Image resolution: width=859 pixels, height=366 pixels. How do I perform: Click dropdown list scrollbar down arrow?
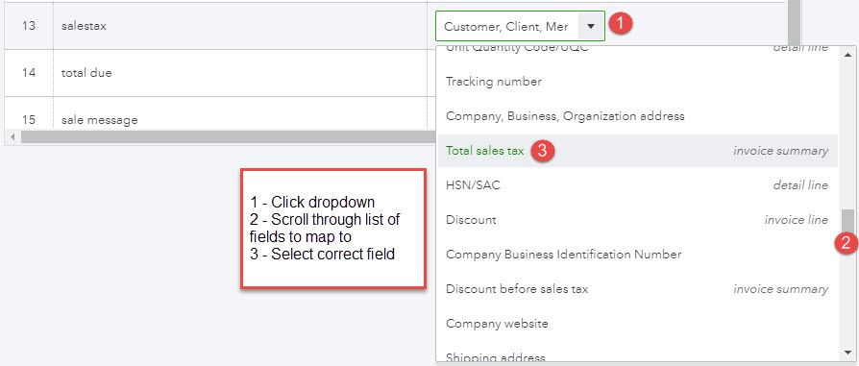pyautogui.click(x=847, y=352)
